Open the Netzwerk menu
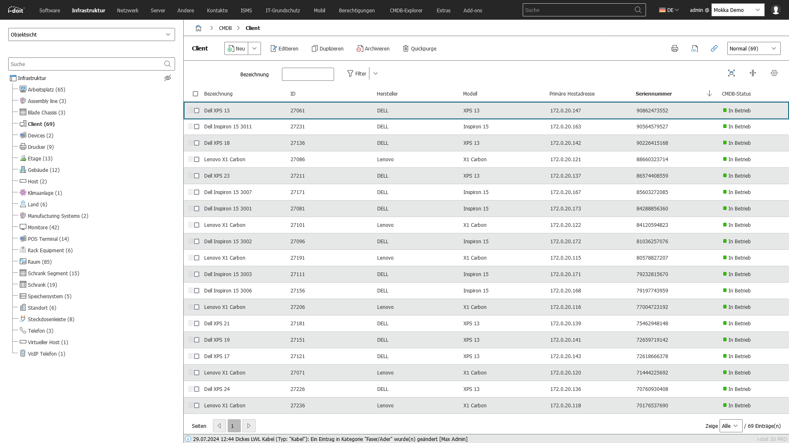Image resolution: width=789 pixels, height=443 pixels. click(128, 10)
